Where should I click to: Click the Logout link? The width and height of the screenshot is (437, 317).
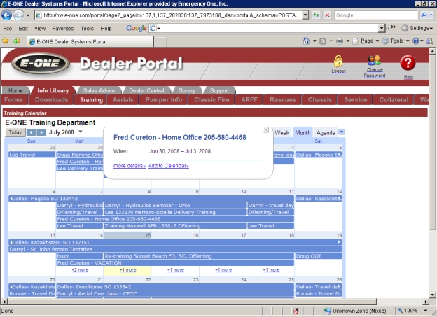(x=338, y=71)
